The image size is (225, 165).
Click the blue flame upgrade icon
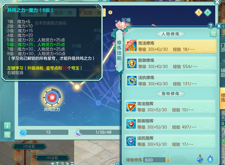point(210,159)
